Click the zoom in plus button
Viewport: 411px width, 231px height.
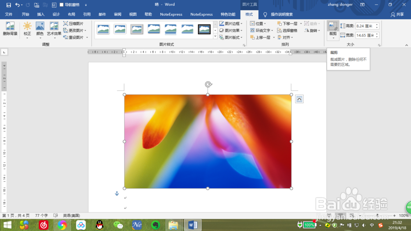click(394, 215)
